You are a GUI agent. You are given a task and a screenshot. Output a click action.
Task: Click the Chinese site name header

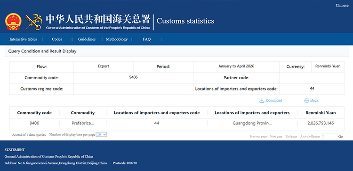click(98, 20)
